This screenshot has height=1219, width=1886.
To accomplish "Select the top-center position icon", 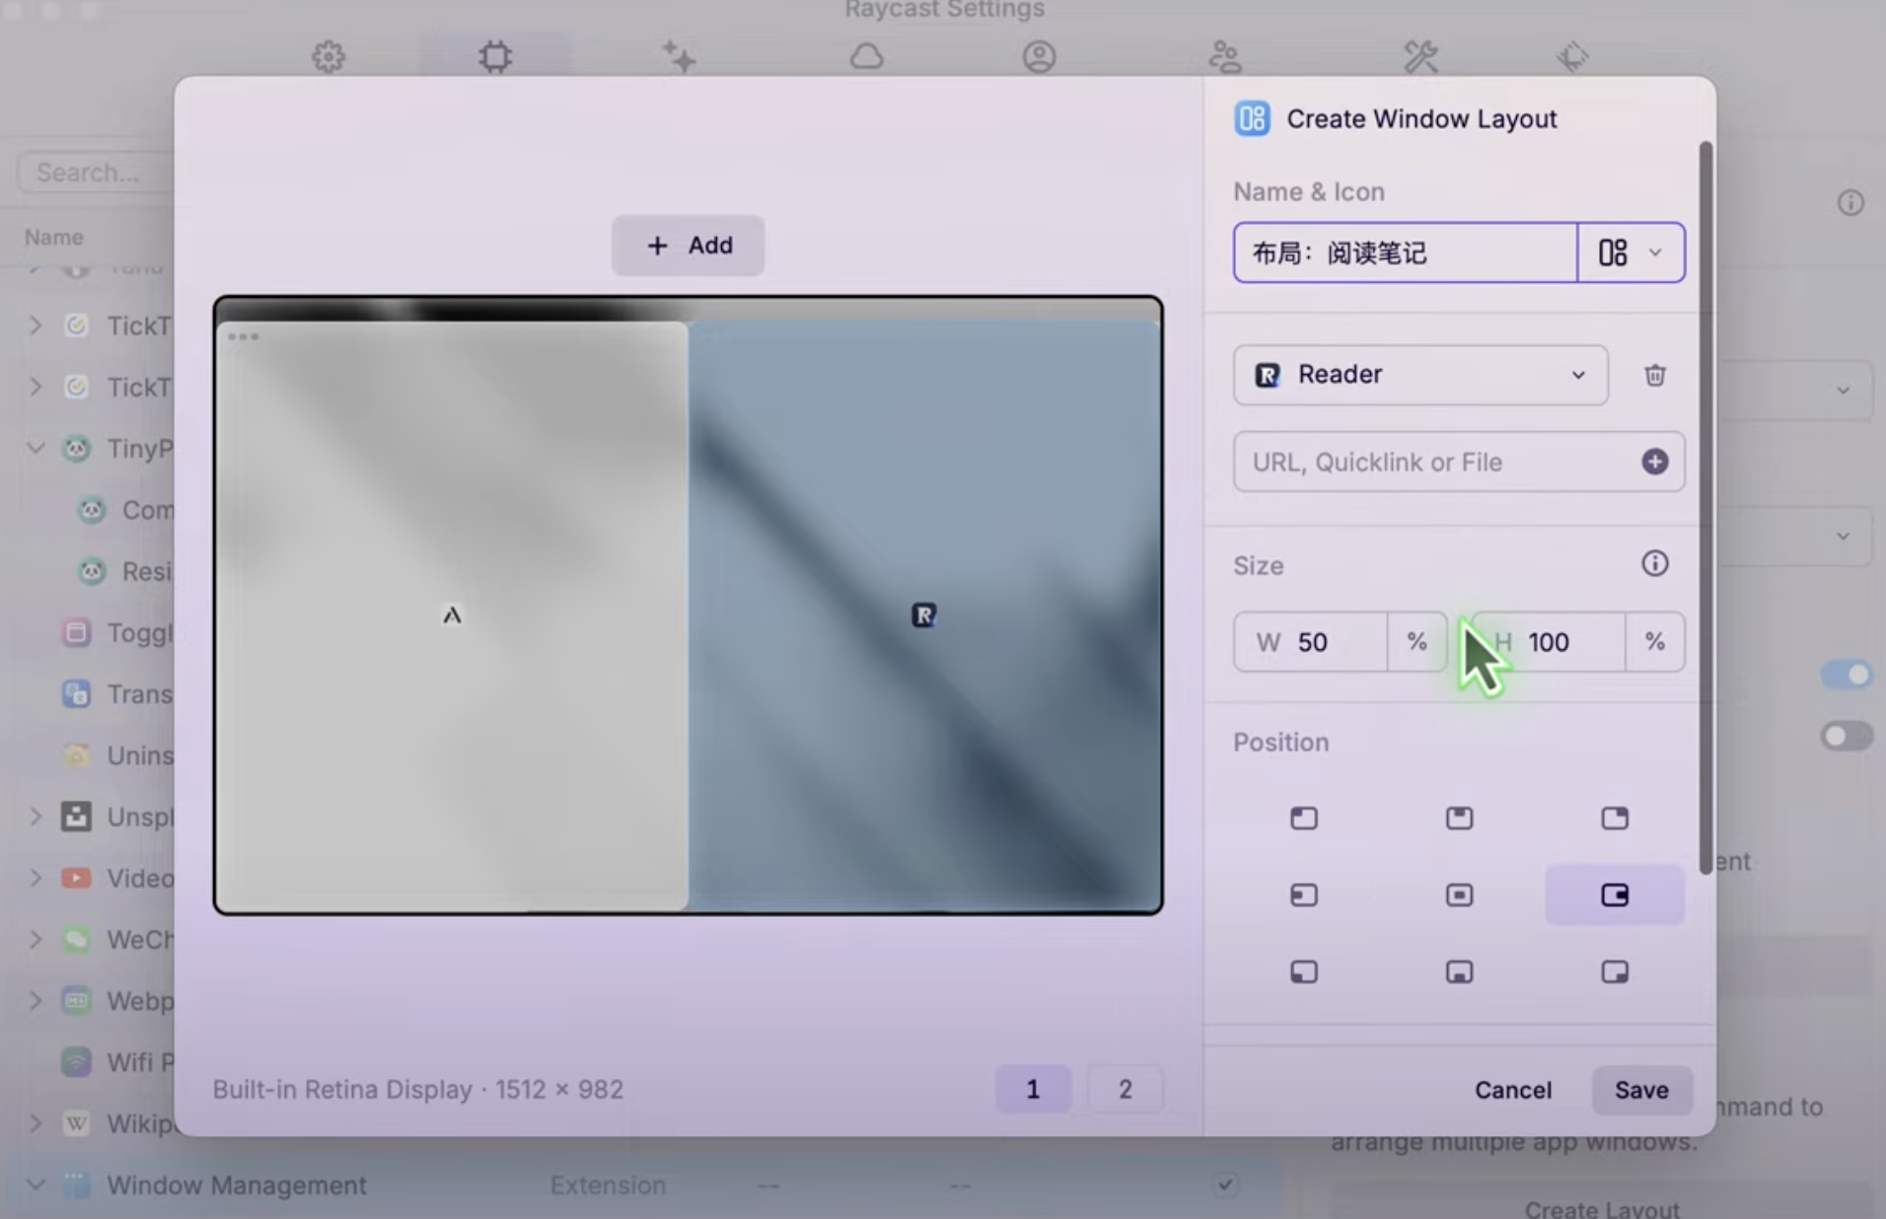I will click(x=1459, y=819).
